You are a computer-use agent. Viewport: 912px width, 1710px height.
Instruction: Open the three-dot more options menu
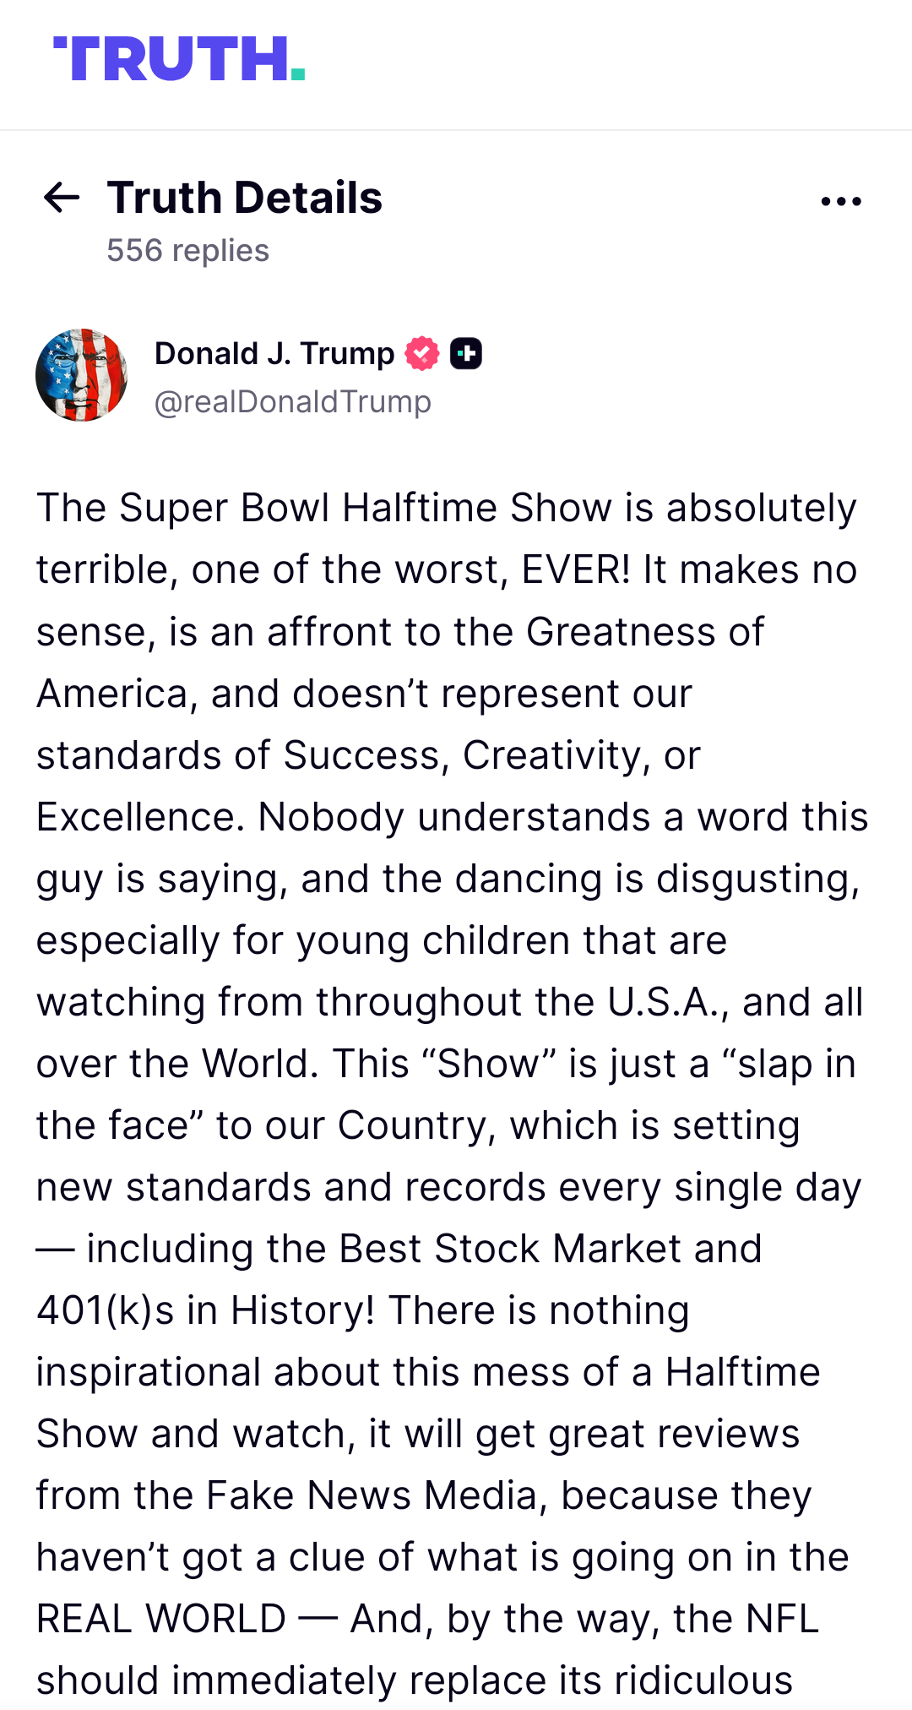[x=841, y=201]
